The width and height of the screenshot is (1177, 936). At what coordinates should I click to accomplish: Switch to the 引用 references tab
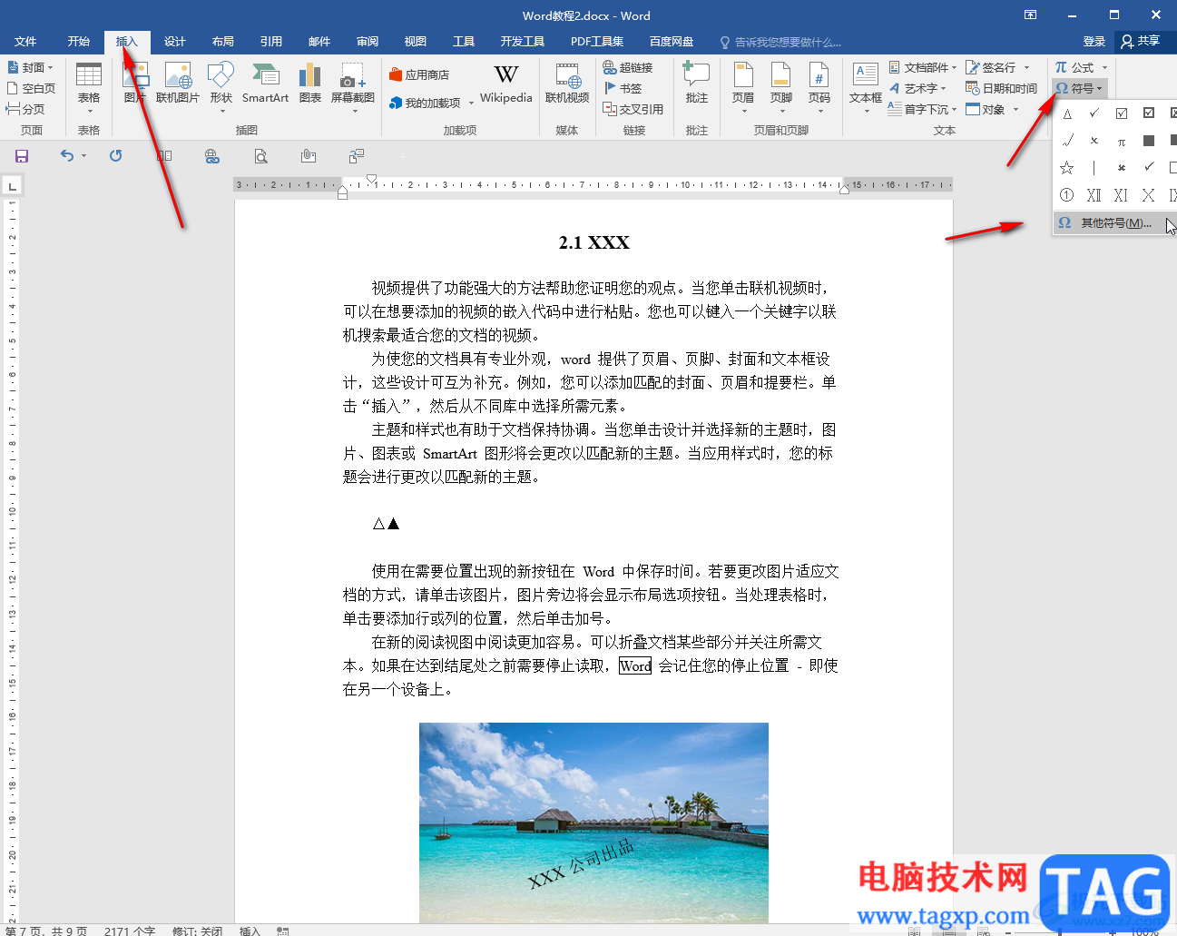pyautogui.click(x=270, y=41)
